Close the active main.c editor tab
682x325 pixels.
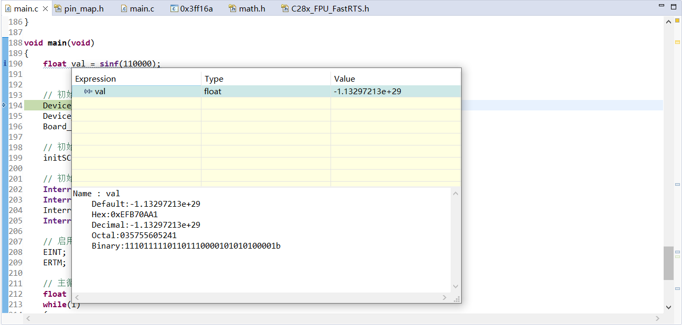(x=45, y=9)
